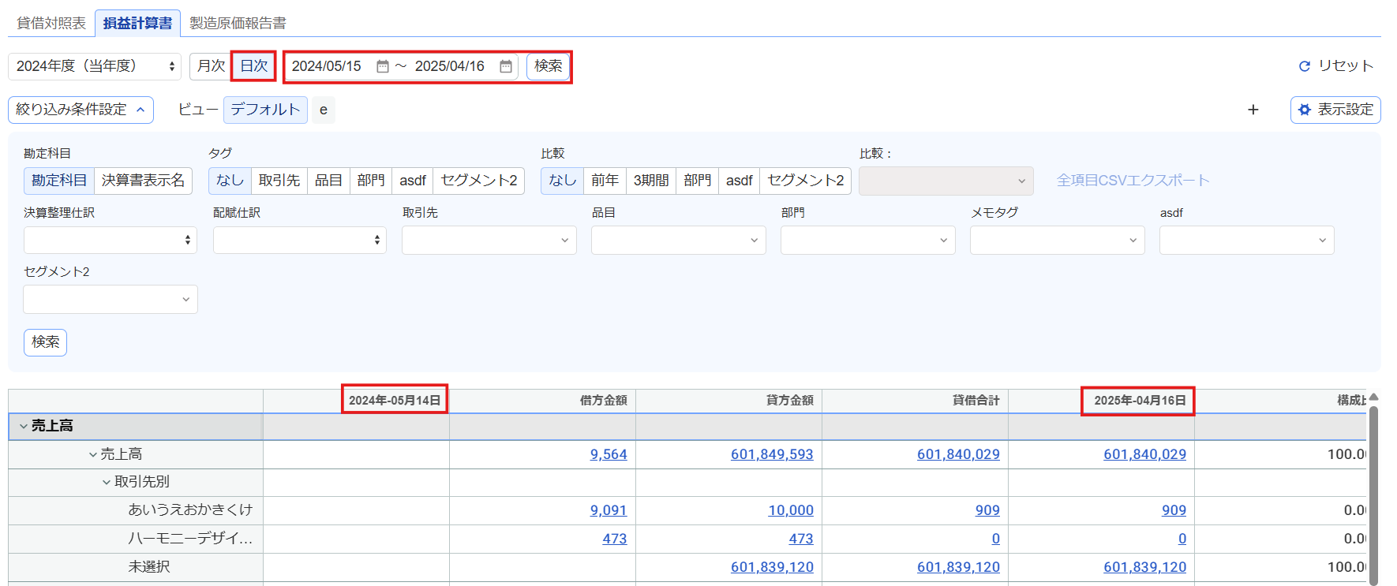
Task: Click the 10,000 credit amount link
Action: (x=791, y=510)
